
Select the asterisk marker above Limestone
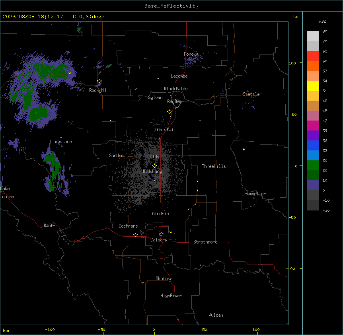click(x=61, y=138)
